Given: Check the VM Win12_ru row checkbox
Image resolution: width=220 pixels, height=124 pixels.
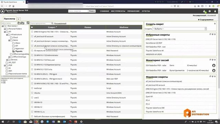Looking at the screenshot, I should (32, 112).
